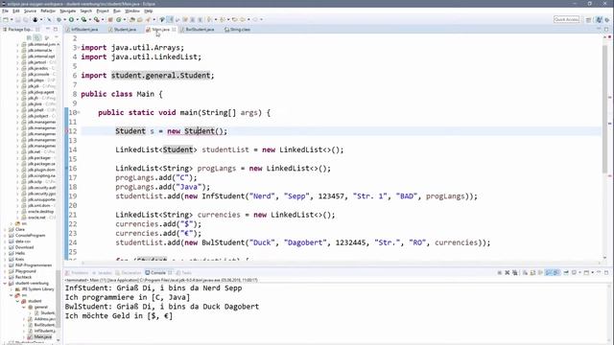Click the External Tools run icon
Image resolution: width=614 pixels, height=345 pixels.
pyautogui.click(x=96, y=19)
